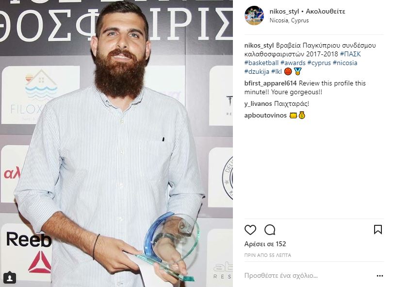394x287 pixels.
Task: Toggle following status via Ακολουθείτε
Action: (x=326, y=11)
